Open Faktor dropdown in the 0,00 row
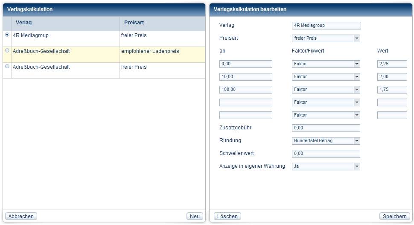 (326, 64)
